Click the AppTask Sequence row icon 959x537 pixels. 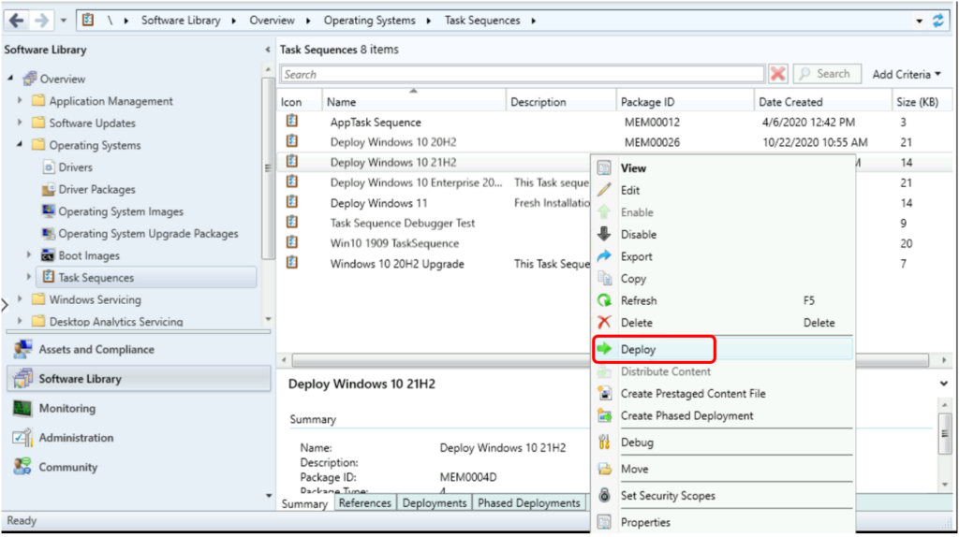tap(292, 122)
